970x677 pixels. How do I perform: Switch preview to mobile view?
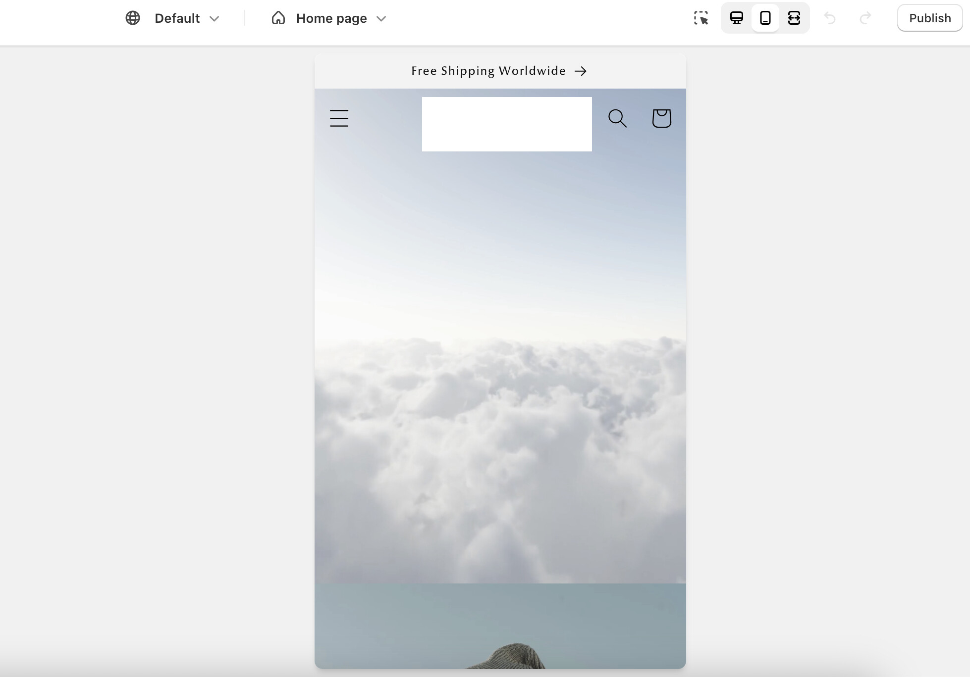click(765, 18)
